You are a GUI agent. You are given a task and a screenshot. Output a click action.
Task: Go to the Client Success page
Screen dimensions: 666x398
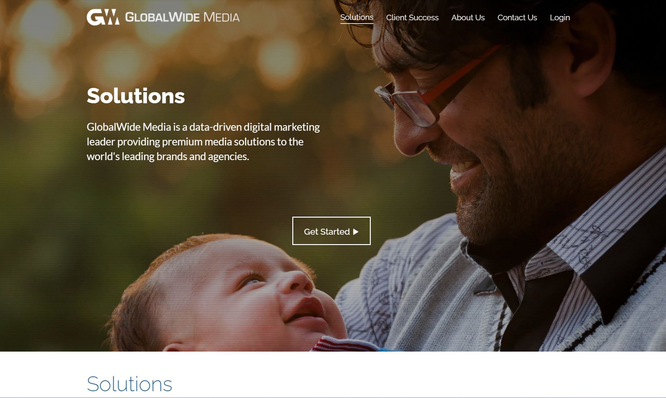[x=412, y=18]
